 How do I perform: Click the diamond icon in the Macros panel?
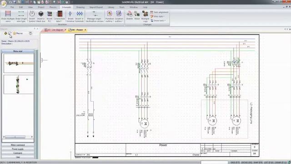click(5, 33)
